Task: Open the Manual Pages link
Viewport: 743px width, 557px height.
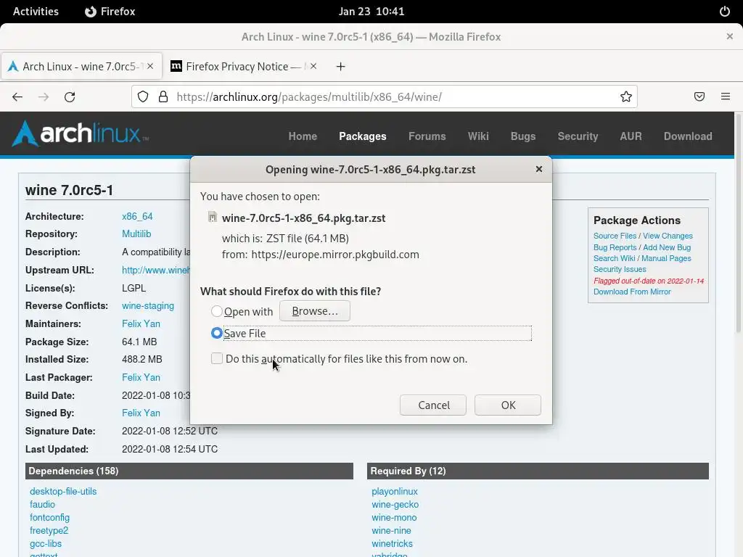Action: (666, 258)
